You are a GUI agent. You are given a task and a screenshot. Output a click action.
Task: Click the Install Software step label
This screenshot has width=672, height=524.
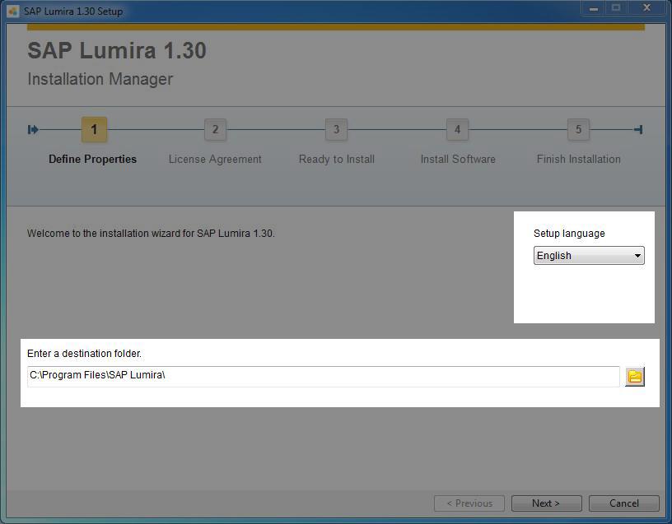pyautogui.click(x=458, y=160)
